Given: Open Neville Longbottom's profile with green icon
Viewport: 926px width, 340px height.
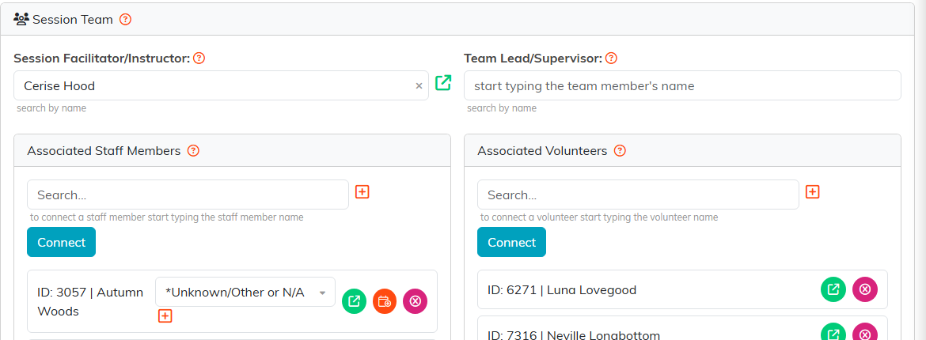Looking at the screenshot, I should tap(833, 334).
